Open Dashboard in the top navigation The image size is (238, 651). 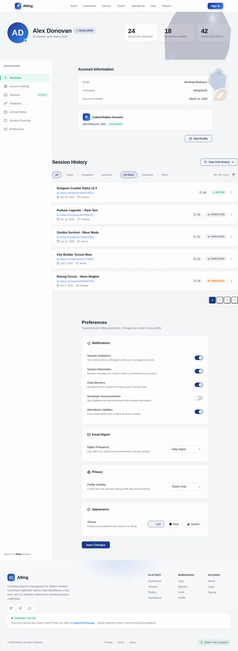[89, 6]
